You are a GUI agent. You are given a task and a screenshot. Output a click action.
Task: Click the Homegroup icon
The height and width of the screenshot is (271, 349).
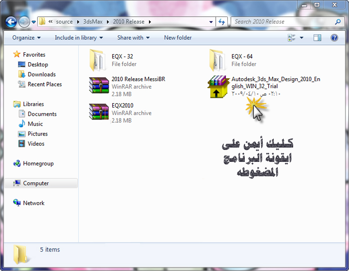17,163
